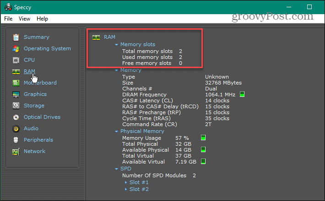The image size is (325, 201).
Task: Open the Help menu
Action: tap(42, 19)
